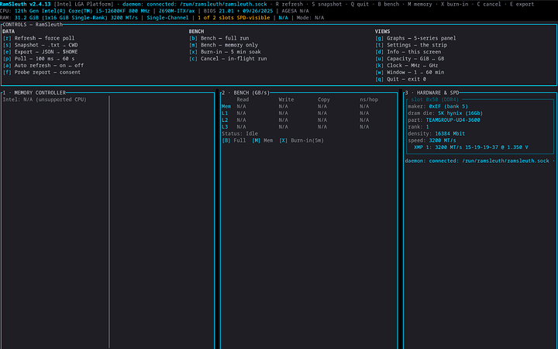Click 'Intel: N/A (unsupported CPU)' text
Screen dimensions: 558x349
click(x=44, y=99)
